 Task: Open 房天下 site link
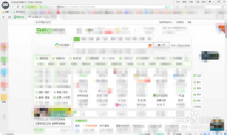[x=161, y=105]
